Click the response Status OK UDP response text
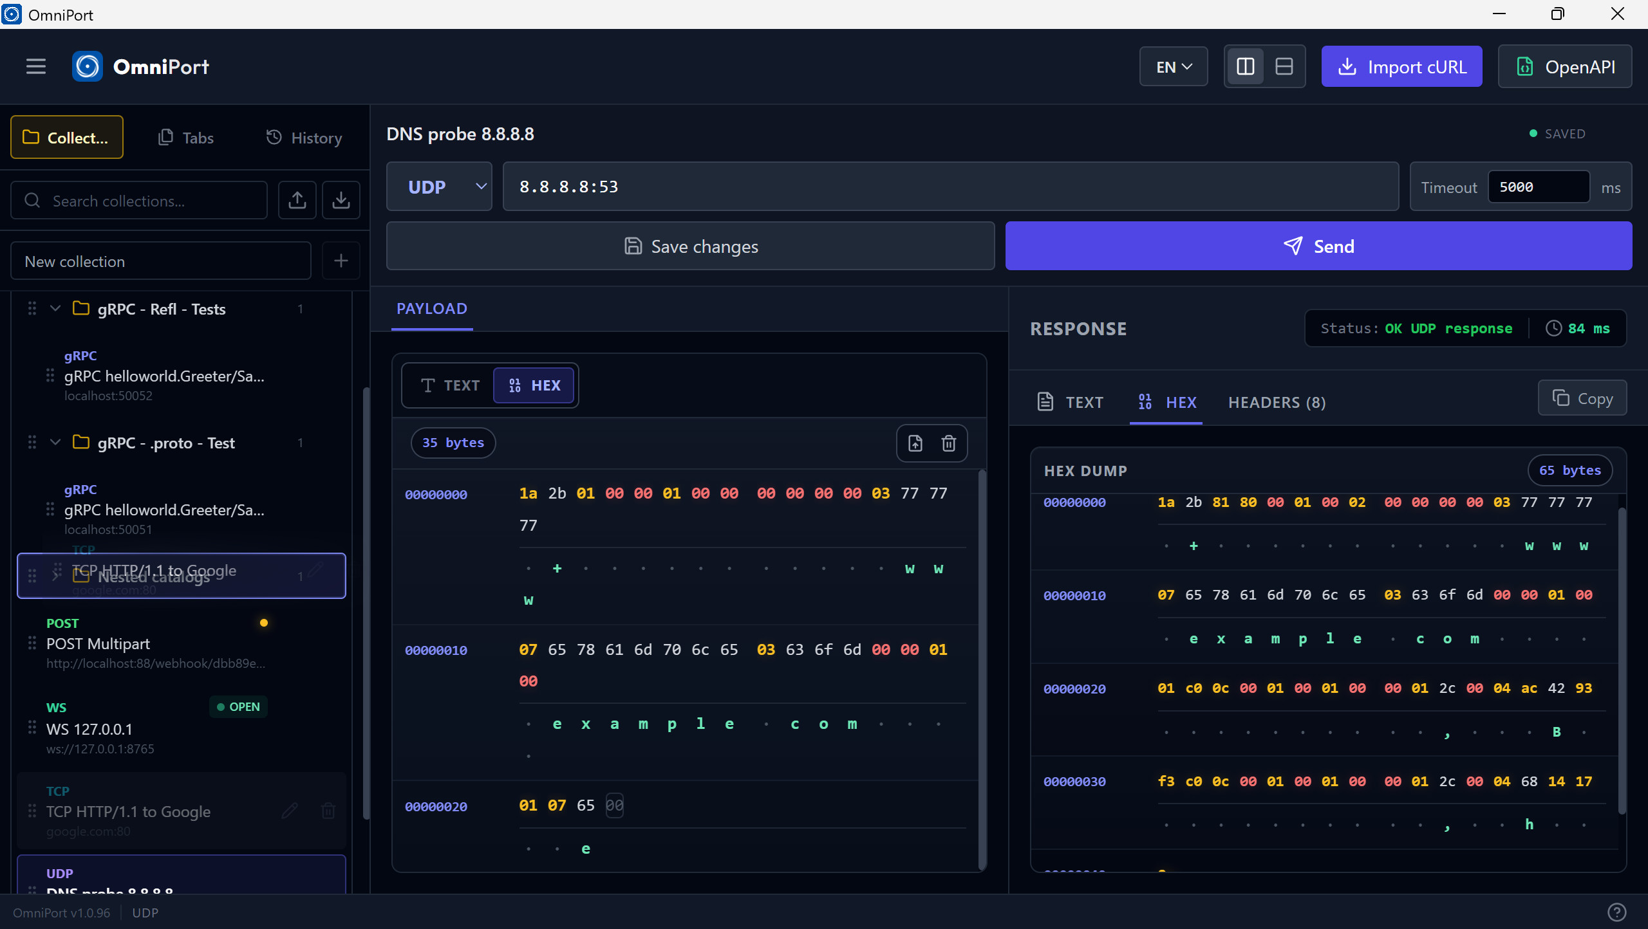The image size is (1648, 929). tap(1416, 328)
